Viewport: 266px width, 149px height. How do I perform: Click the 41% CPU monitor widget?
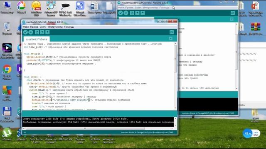[x=251, y=134]
